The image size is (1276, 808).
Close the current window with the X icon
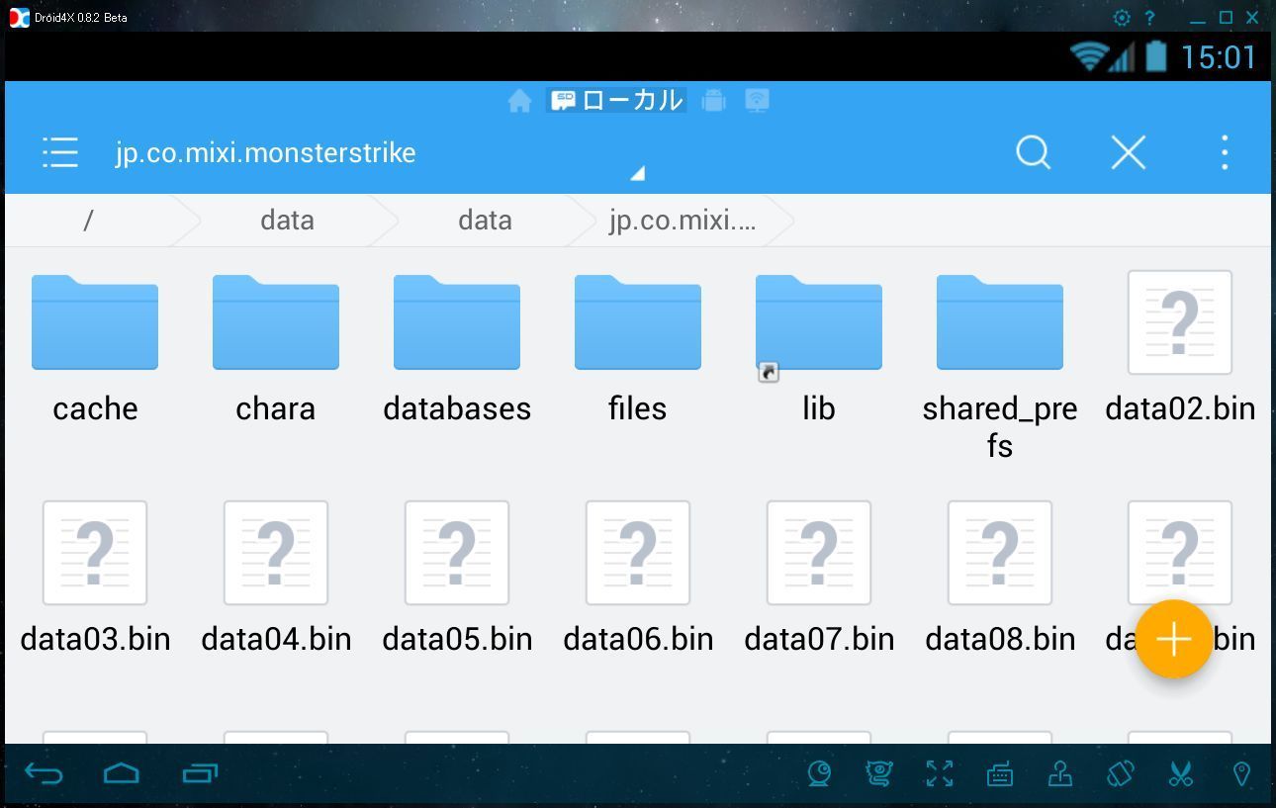pyautogui.click(x=1128, y=152)
